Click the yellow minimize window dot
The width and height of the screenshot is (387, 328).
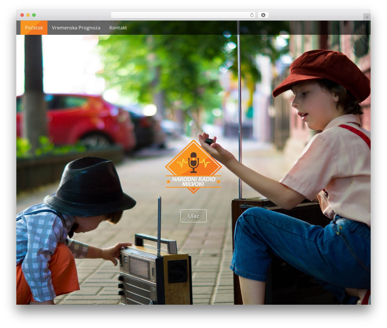coord(28,15)
